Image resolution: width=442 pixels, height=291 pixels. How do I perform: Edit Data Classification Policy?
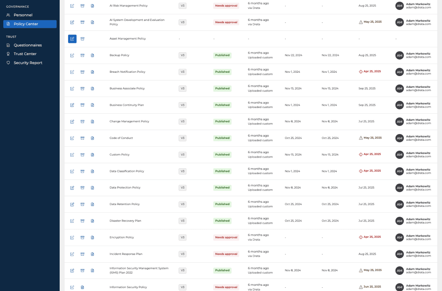point(72,171)
